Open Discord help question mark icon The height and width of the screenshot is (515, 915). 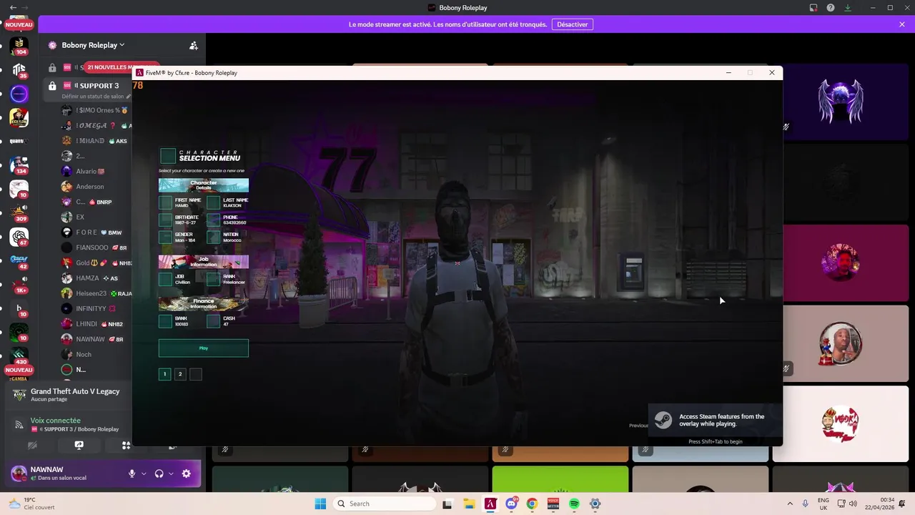(831, 8)
